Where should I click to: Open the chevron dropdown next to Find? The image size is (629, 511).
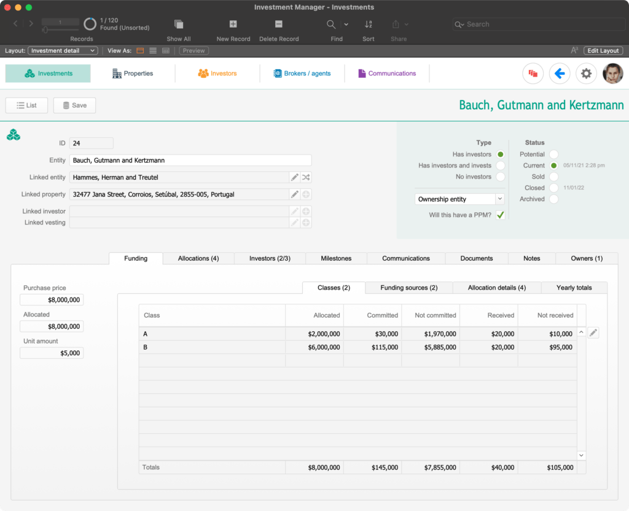coord(345,23)
